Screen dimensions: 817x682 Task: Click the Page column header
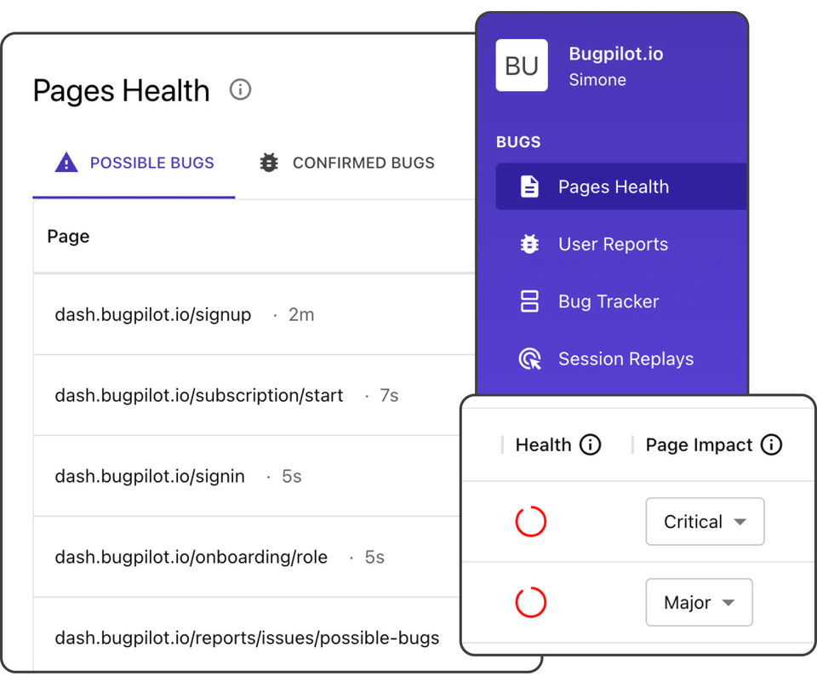click(x=68, y=237)
